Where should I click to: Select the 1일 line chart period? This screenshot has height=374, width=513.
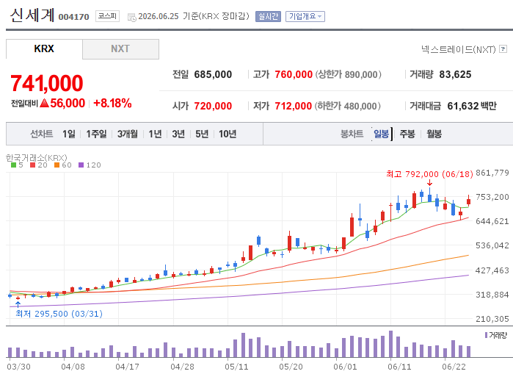point(69,134)
